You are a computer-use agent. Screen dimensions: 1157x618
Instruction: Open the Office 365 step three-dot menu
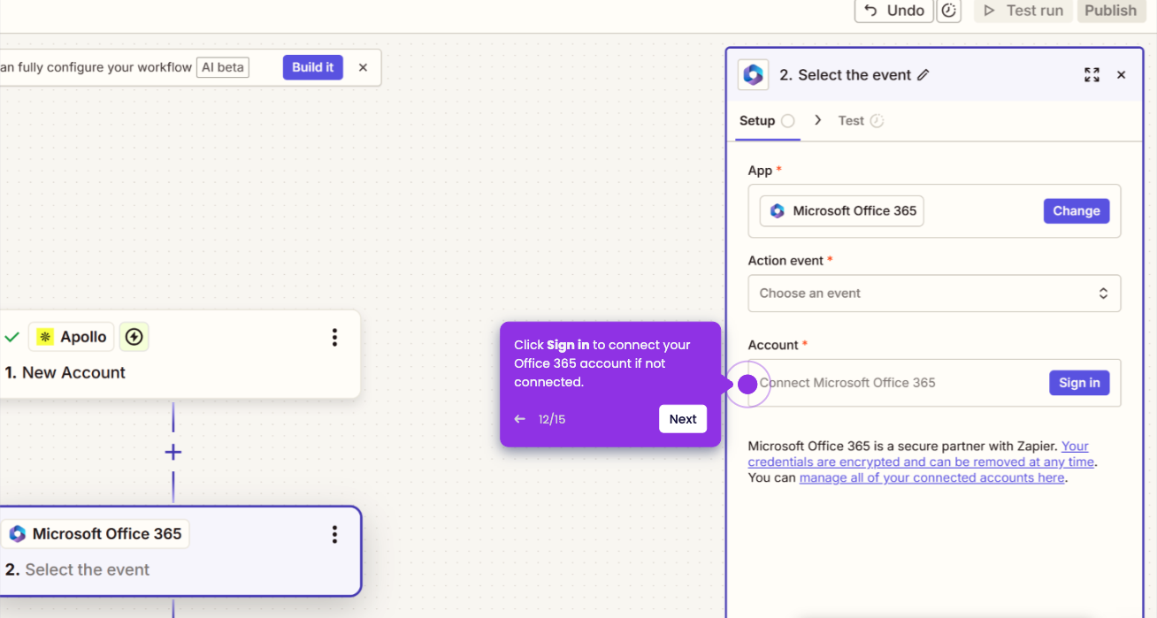(334, 534)
